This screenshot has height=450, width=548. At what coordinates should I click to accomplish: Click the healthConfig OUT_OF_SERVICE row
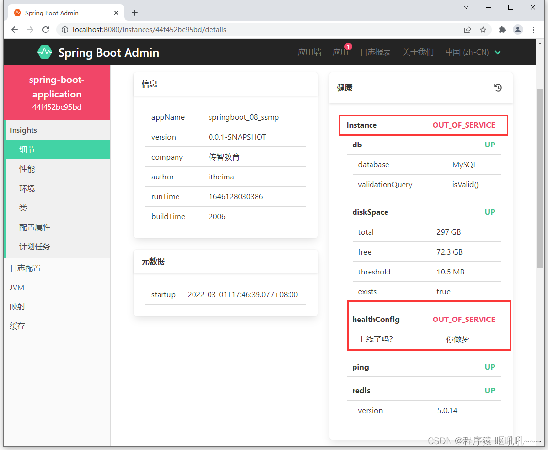click(x=423, y=320)
